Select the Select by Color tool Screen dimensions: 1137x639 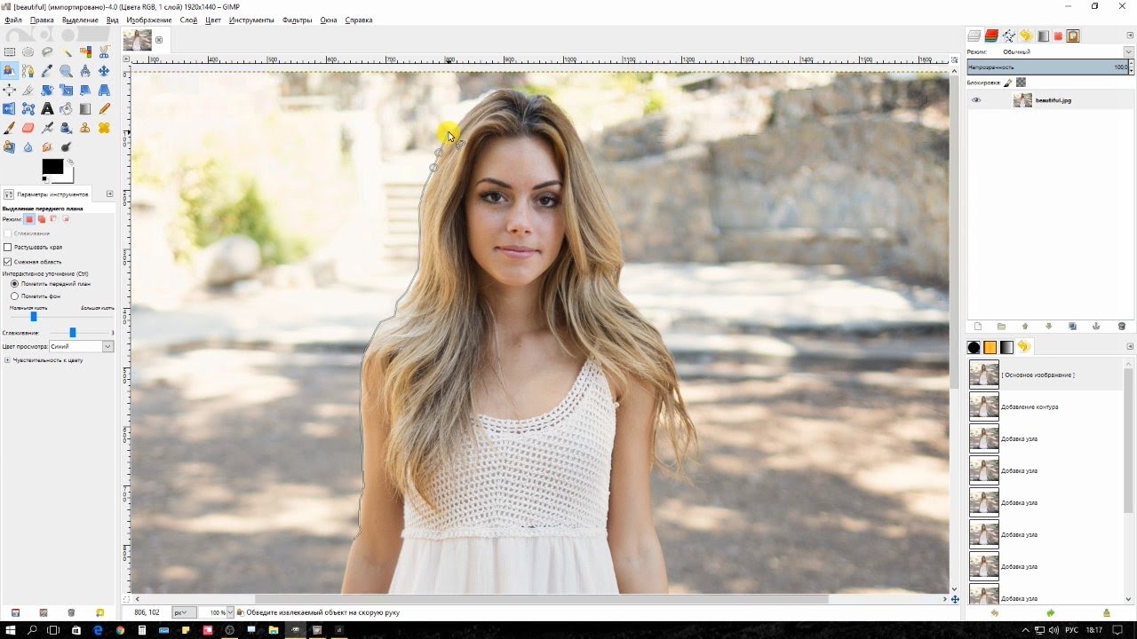click(85, 51)
